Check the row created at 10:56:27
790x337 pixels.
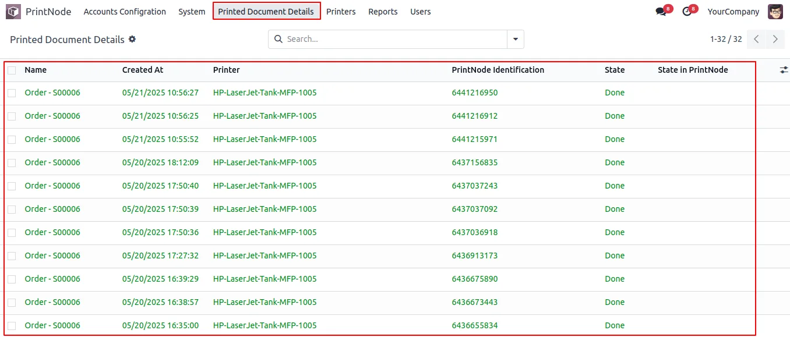(12, 93)
